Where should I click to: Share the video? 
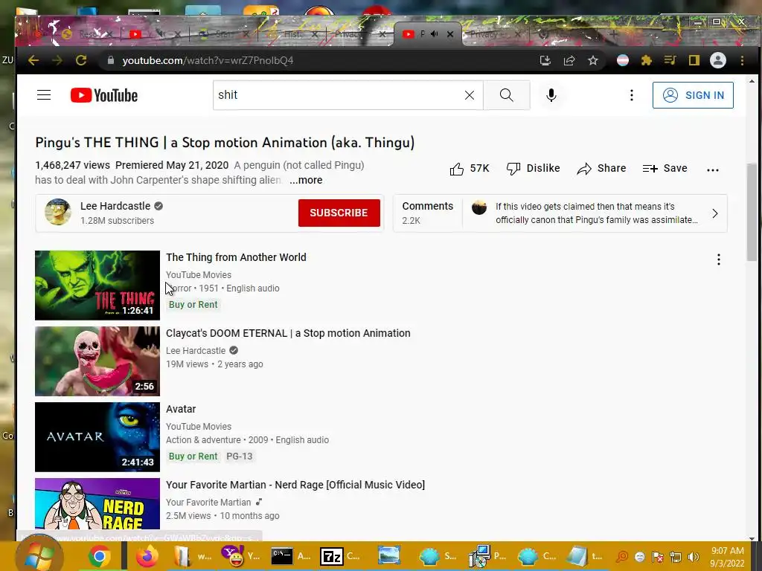tap(601, 169)
